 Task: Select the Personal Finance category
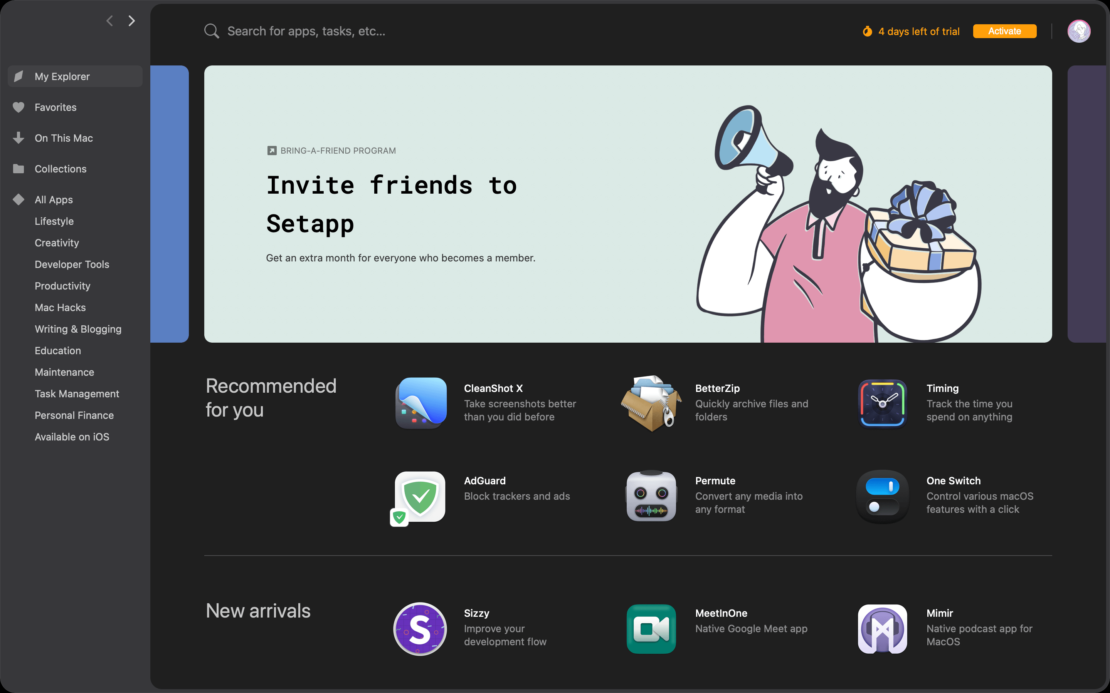(x=74, y=415)
